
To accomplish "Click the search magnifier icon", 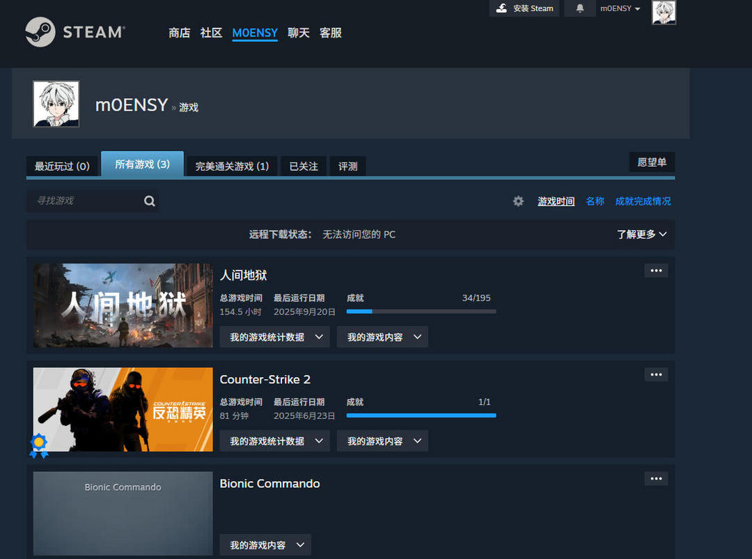I will pos(149,201).
